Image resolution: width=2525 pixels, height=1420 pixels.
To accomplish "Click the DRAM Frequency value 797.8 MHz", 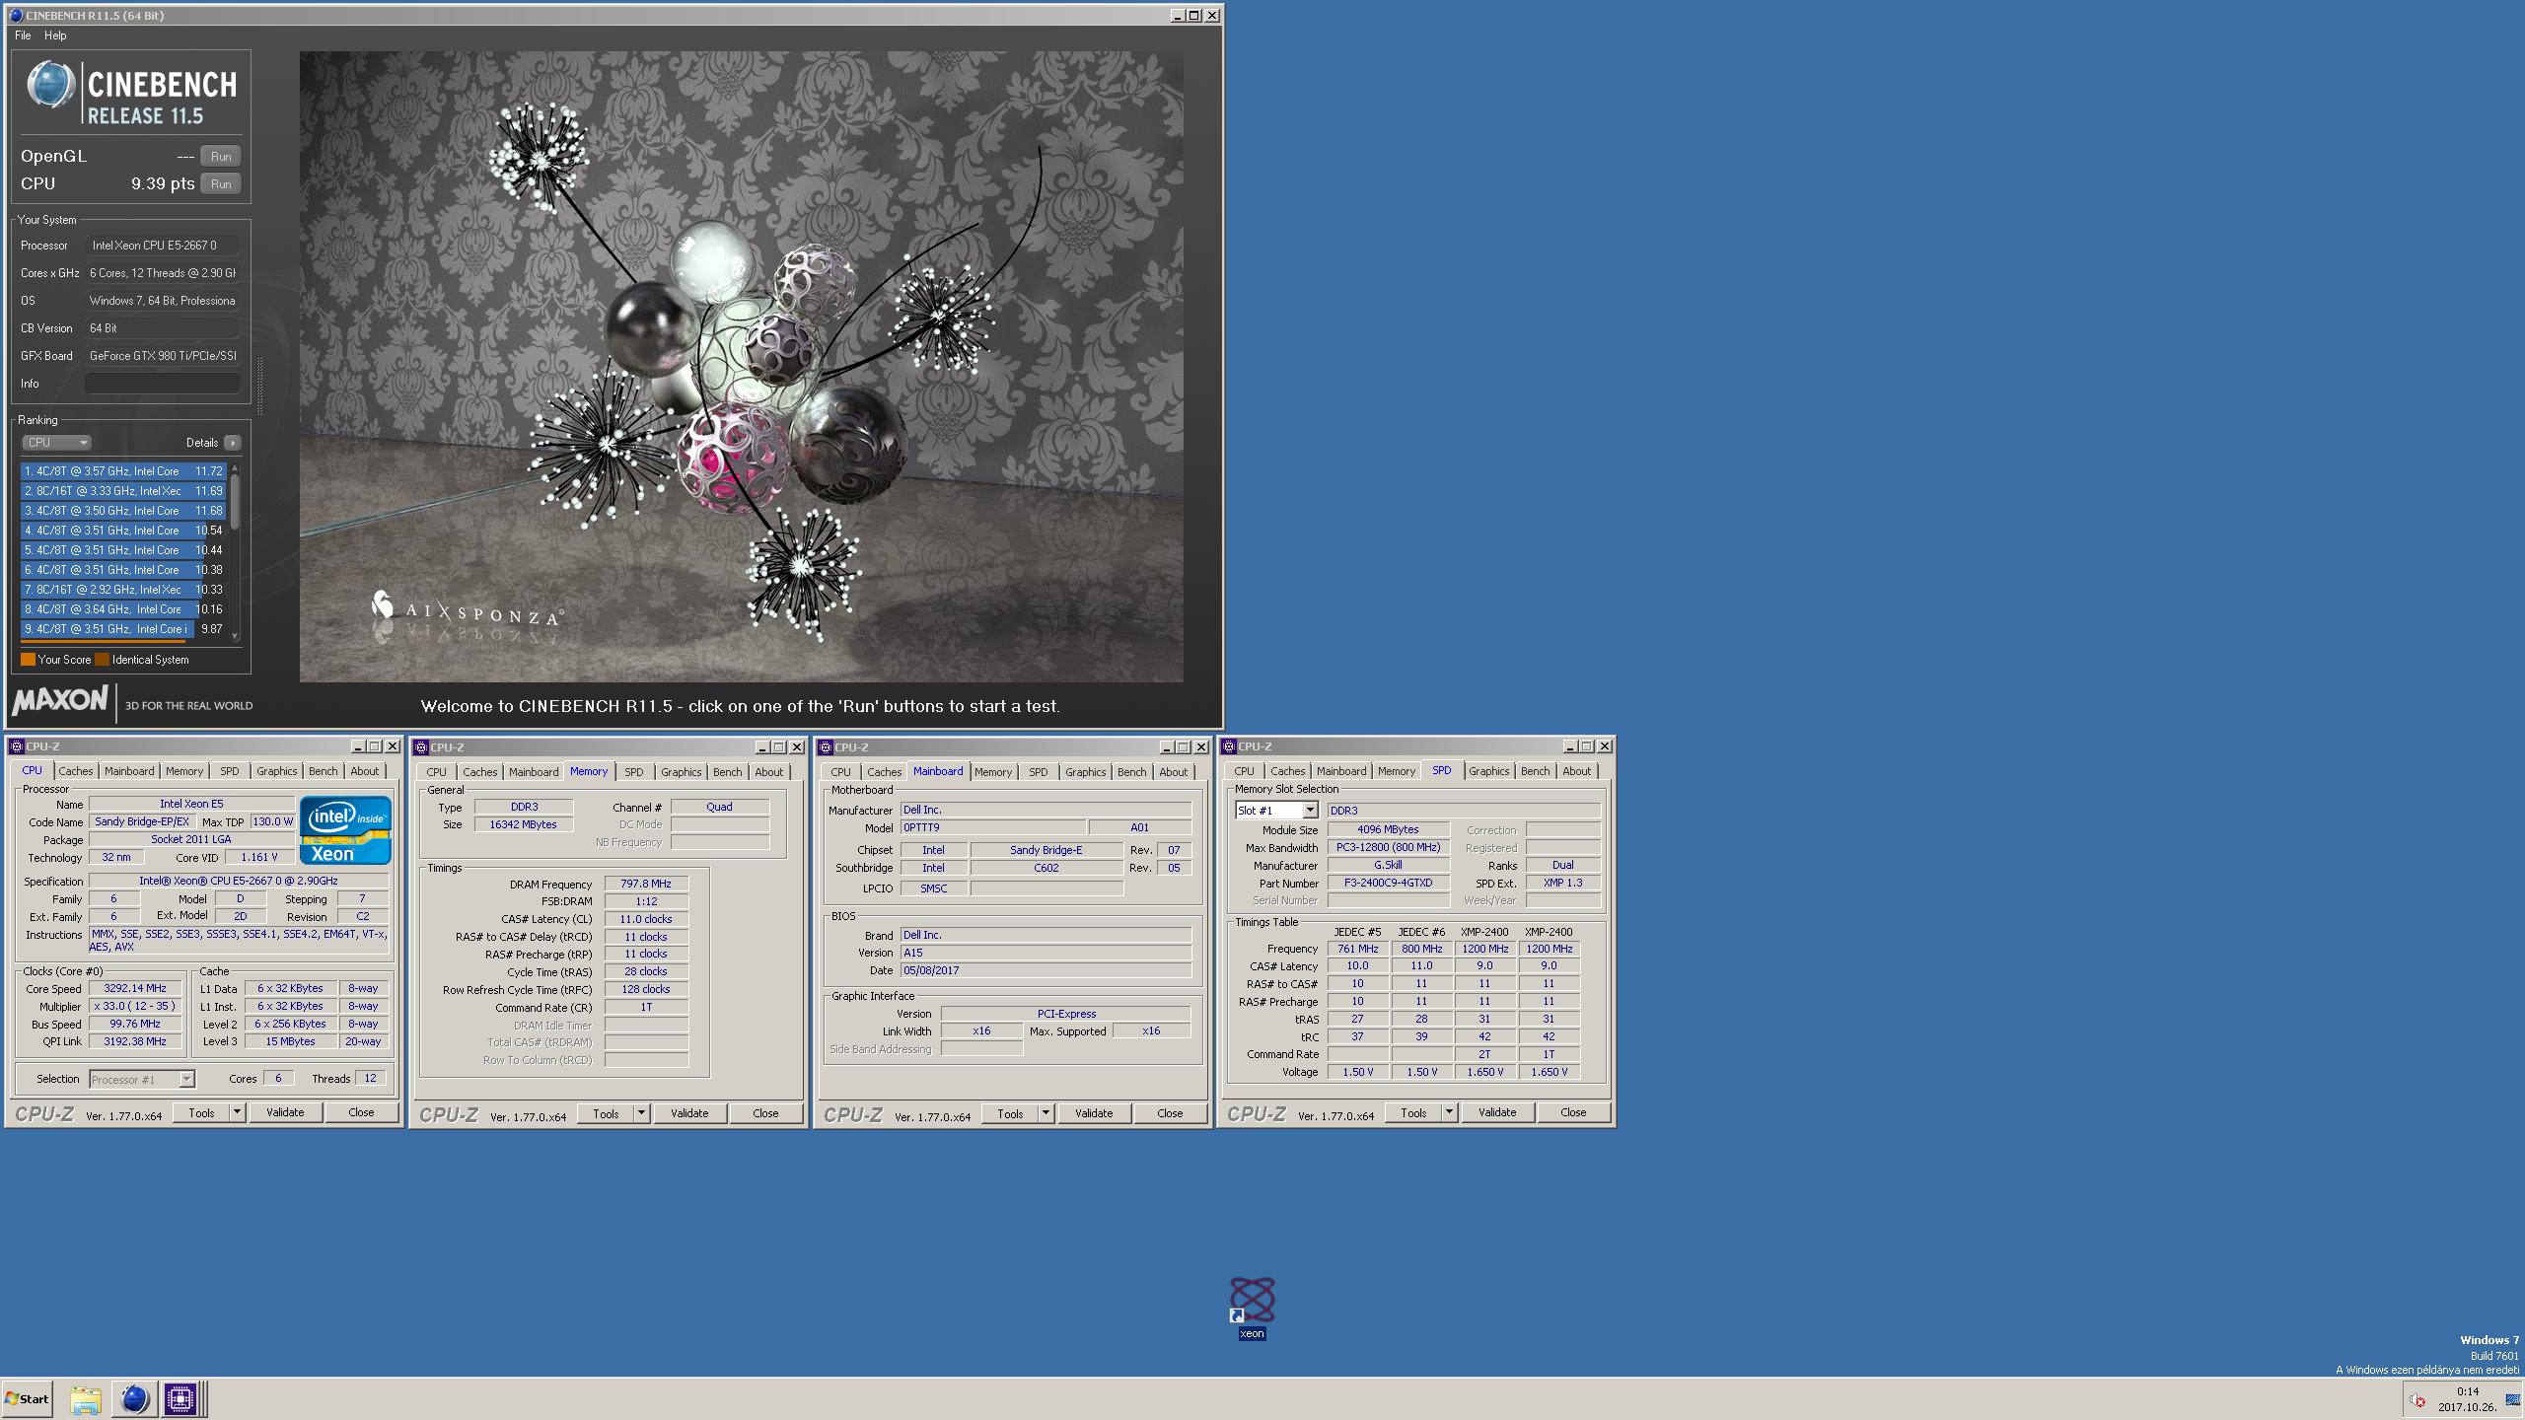I will coord(646,884).
